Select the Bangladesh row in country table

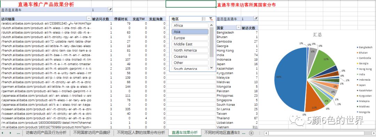[x=237, y=33]
